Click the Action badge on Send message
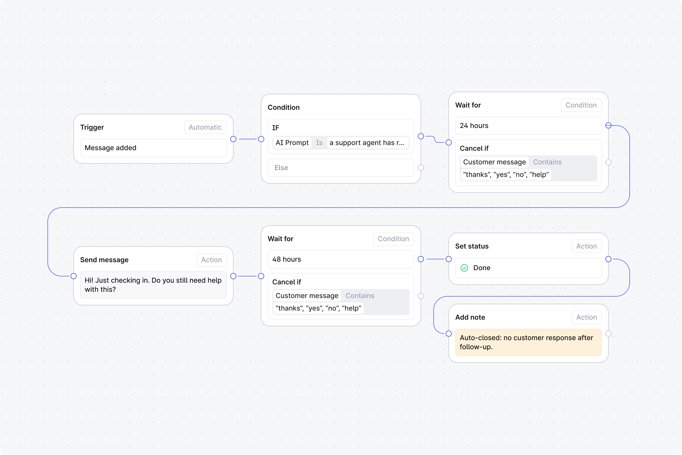The width and height of the screenshot is (682, 455). click(x=211, y=260)
